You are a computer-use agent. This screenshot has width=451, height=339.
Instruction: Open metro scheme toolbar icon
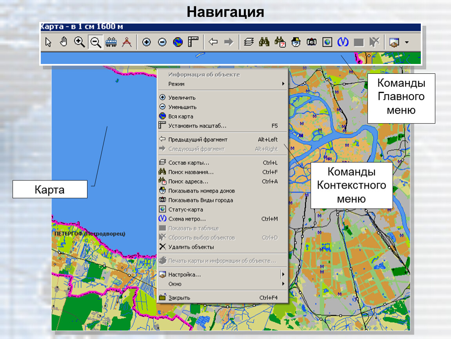pyautogui.click(x=343, y=42)
